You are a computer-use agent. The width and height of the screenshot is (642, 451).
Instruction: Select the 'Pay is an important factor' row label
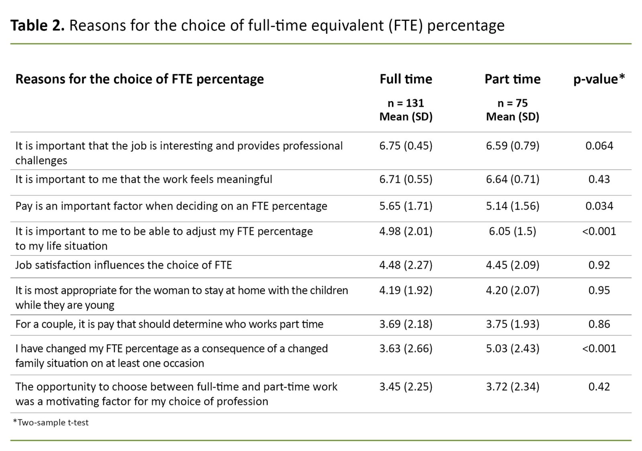(171, 206)
